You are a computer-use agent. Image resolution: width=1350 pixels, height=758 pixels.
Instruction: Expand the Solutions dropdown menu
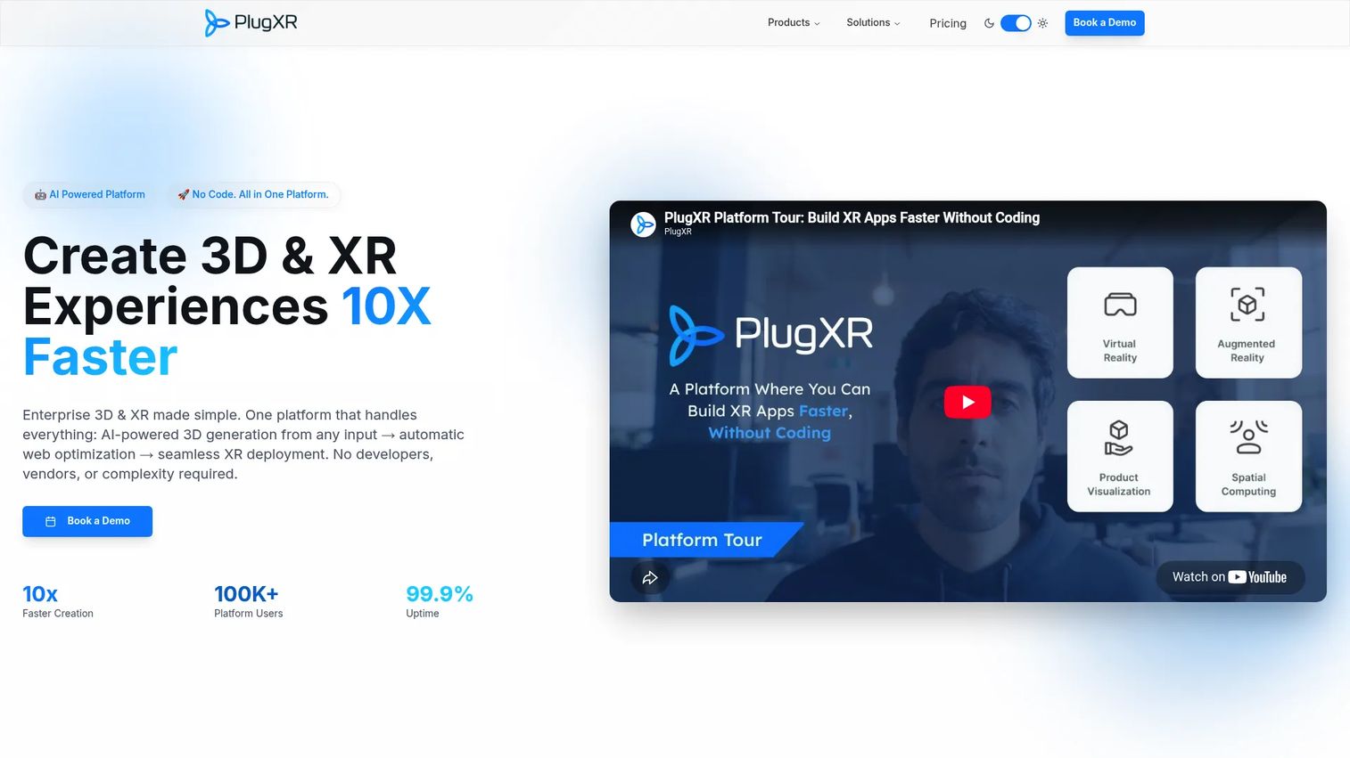point(873,23)
